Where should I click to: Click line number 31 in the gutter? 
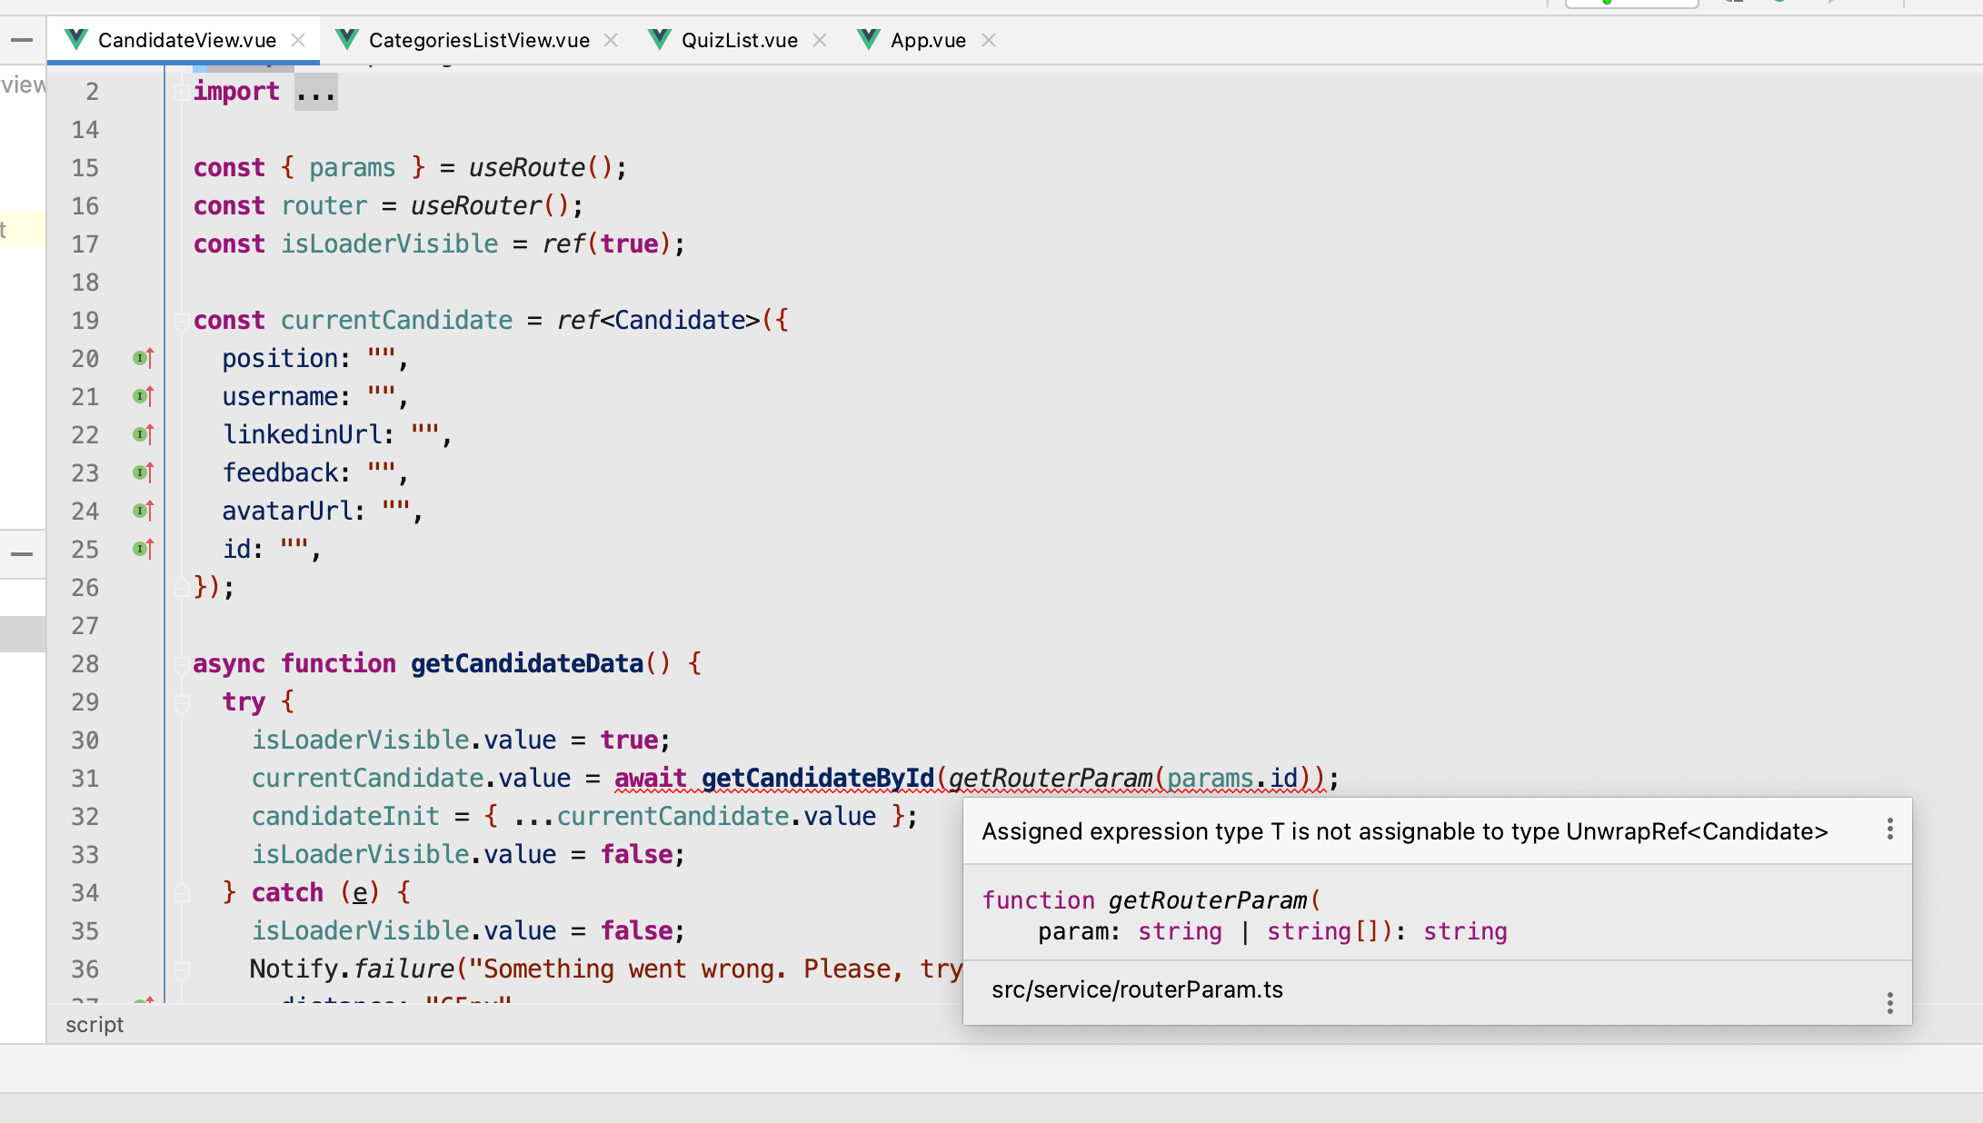click(85, 779)
